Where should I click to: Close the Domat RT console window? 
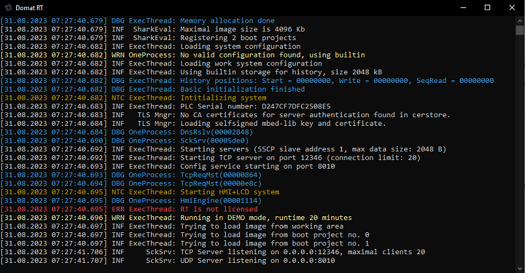[x=512, y=7]
